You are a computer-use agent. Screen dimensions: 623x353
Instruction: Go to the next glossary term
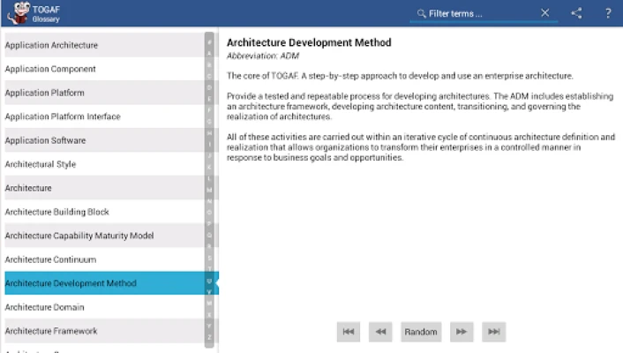[460, 332]
